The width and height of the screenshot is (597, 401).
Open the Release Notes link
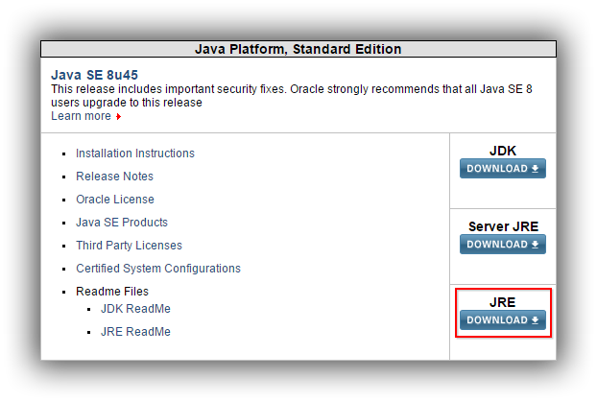(114, 177)
